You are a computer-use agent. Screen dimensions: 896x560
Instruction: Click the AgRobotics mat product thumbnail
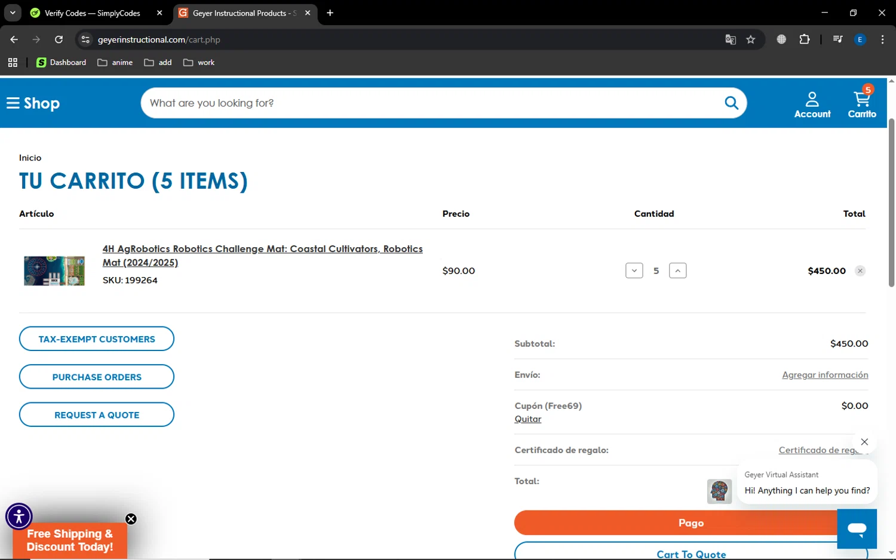pos(54,270)
